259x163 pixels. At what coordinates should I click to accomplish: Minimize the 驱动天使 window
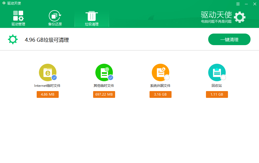coord(246,4)
